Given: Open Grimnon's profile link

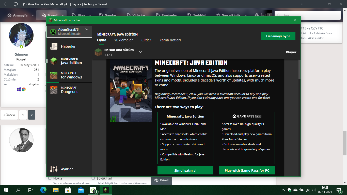Looking at the screenshot, I should 21,54.
